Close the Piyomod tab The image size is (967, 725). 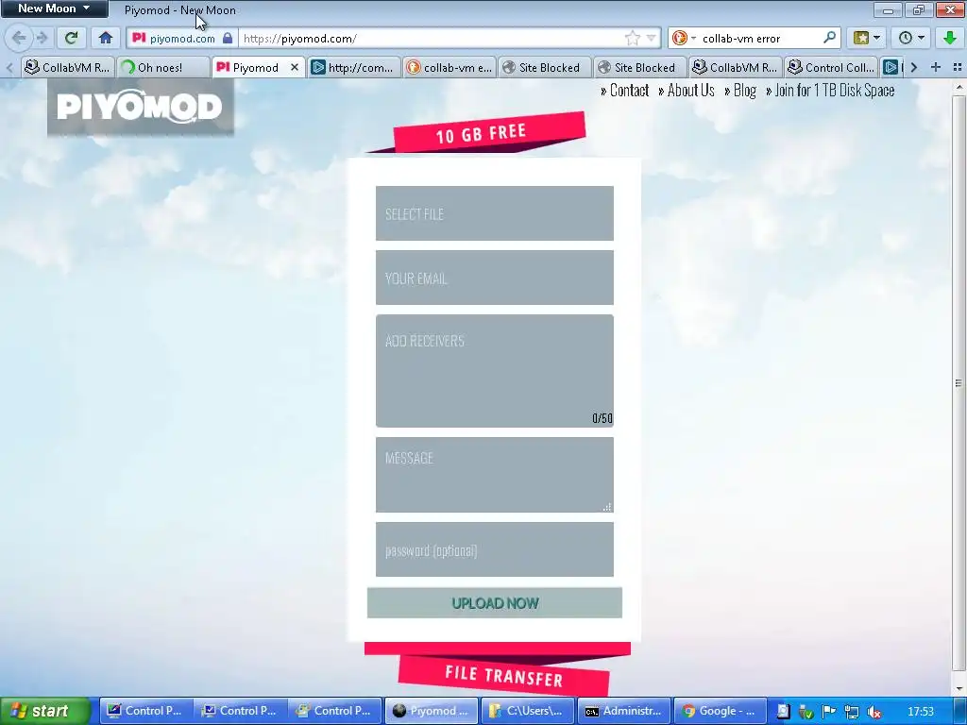coord(295,67)
